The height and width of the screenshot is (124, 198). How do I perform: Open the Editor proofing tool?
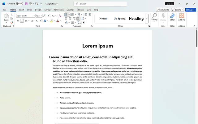click(172, 17)
